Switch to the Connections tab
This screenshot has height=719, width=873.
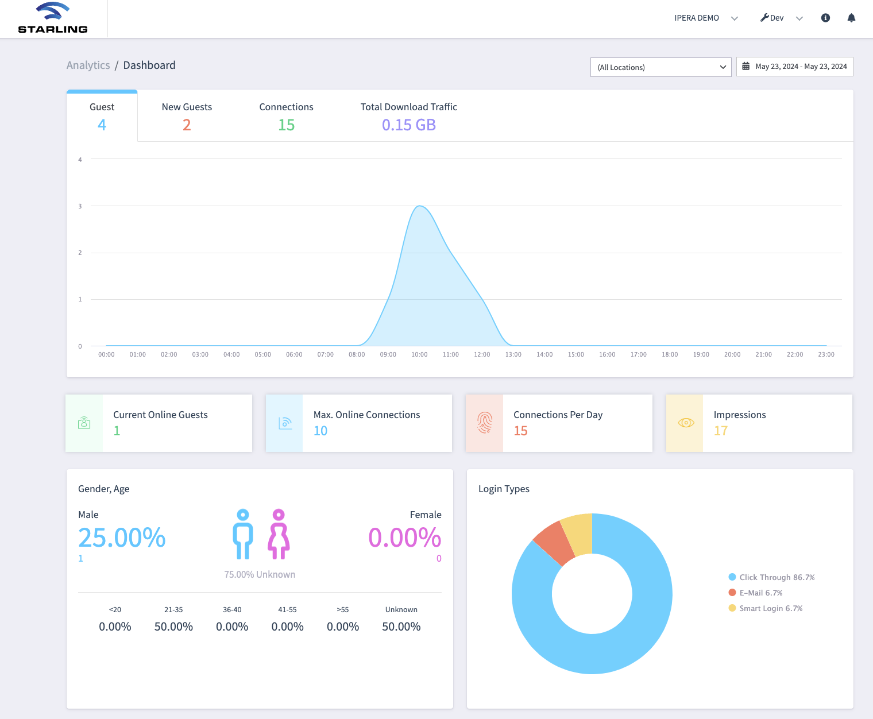coord(286,116)
